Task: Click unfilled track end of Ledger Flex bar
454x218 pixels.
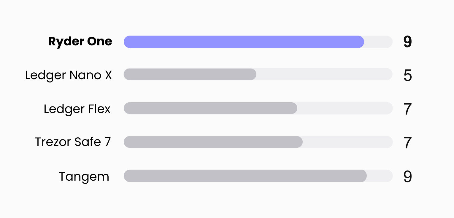Action: [345, 108]
